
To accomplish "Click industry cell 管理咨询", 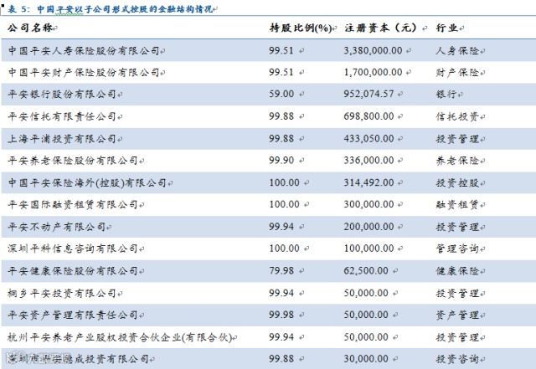I will (457, 249).
